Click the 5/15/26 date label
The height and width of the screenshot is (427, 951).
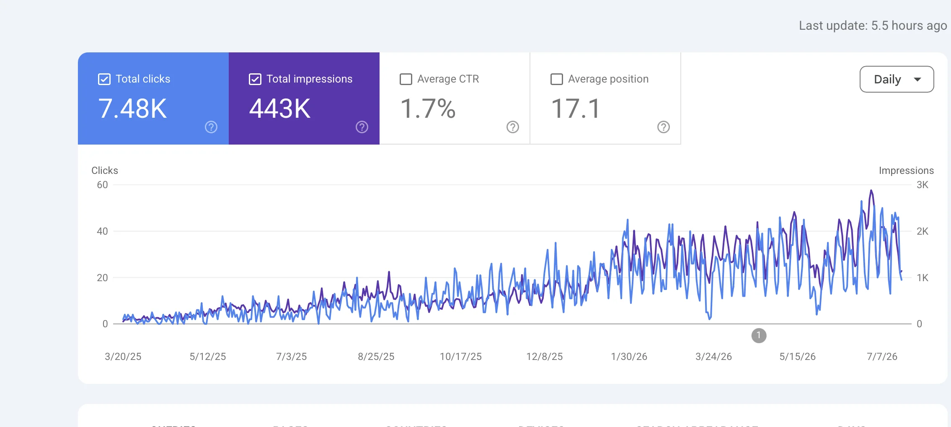798,357
